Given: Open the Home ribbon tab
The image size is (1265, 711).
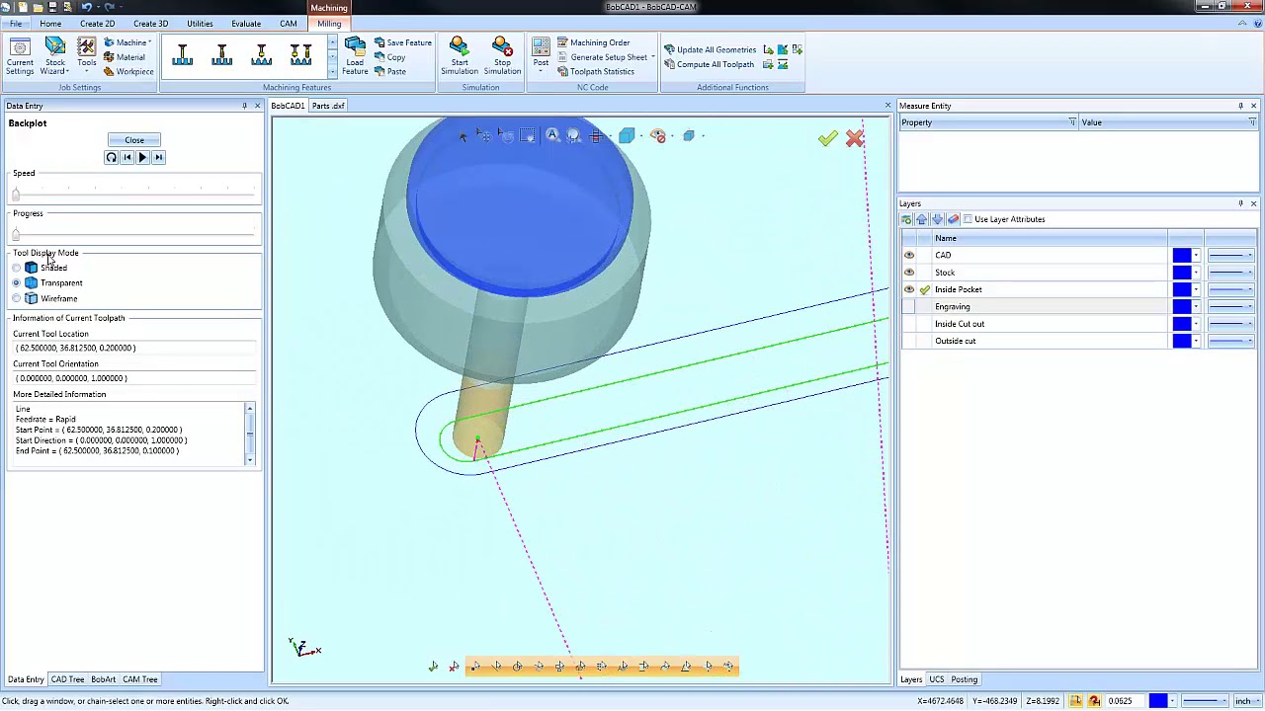Looking at the screenshot, I should click(50, 24).
